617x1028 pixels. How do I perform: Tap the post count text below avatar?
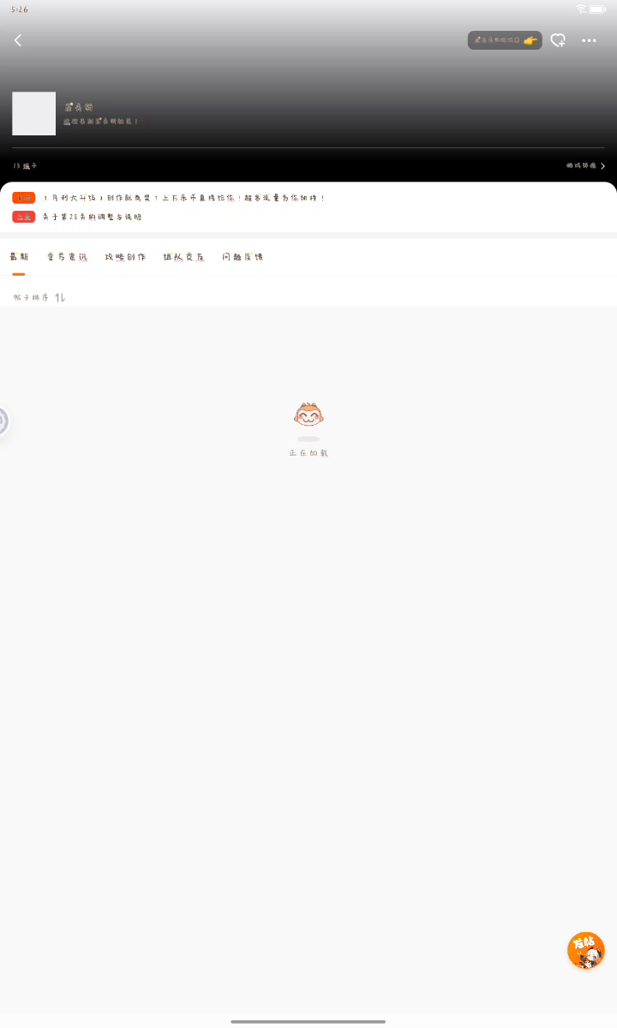click(x=25, y=166)
